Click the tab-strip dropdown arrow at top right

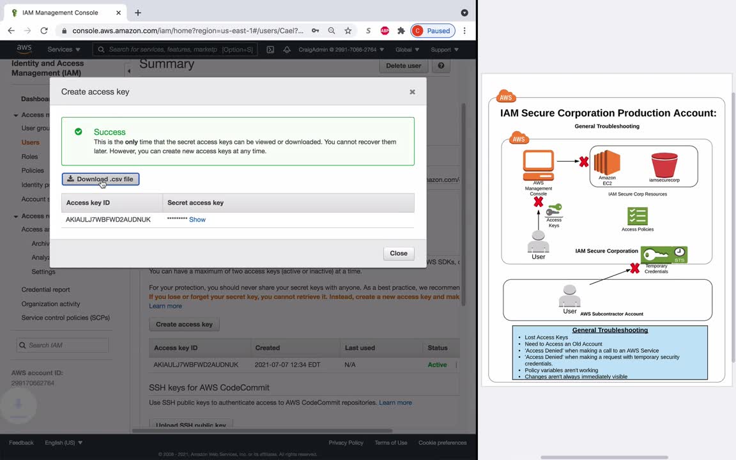(x=464, y=13)
